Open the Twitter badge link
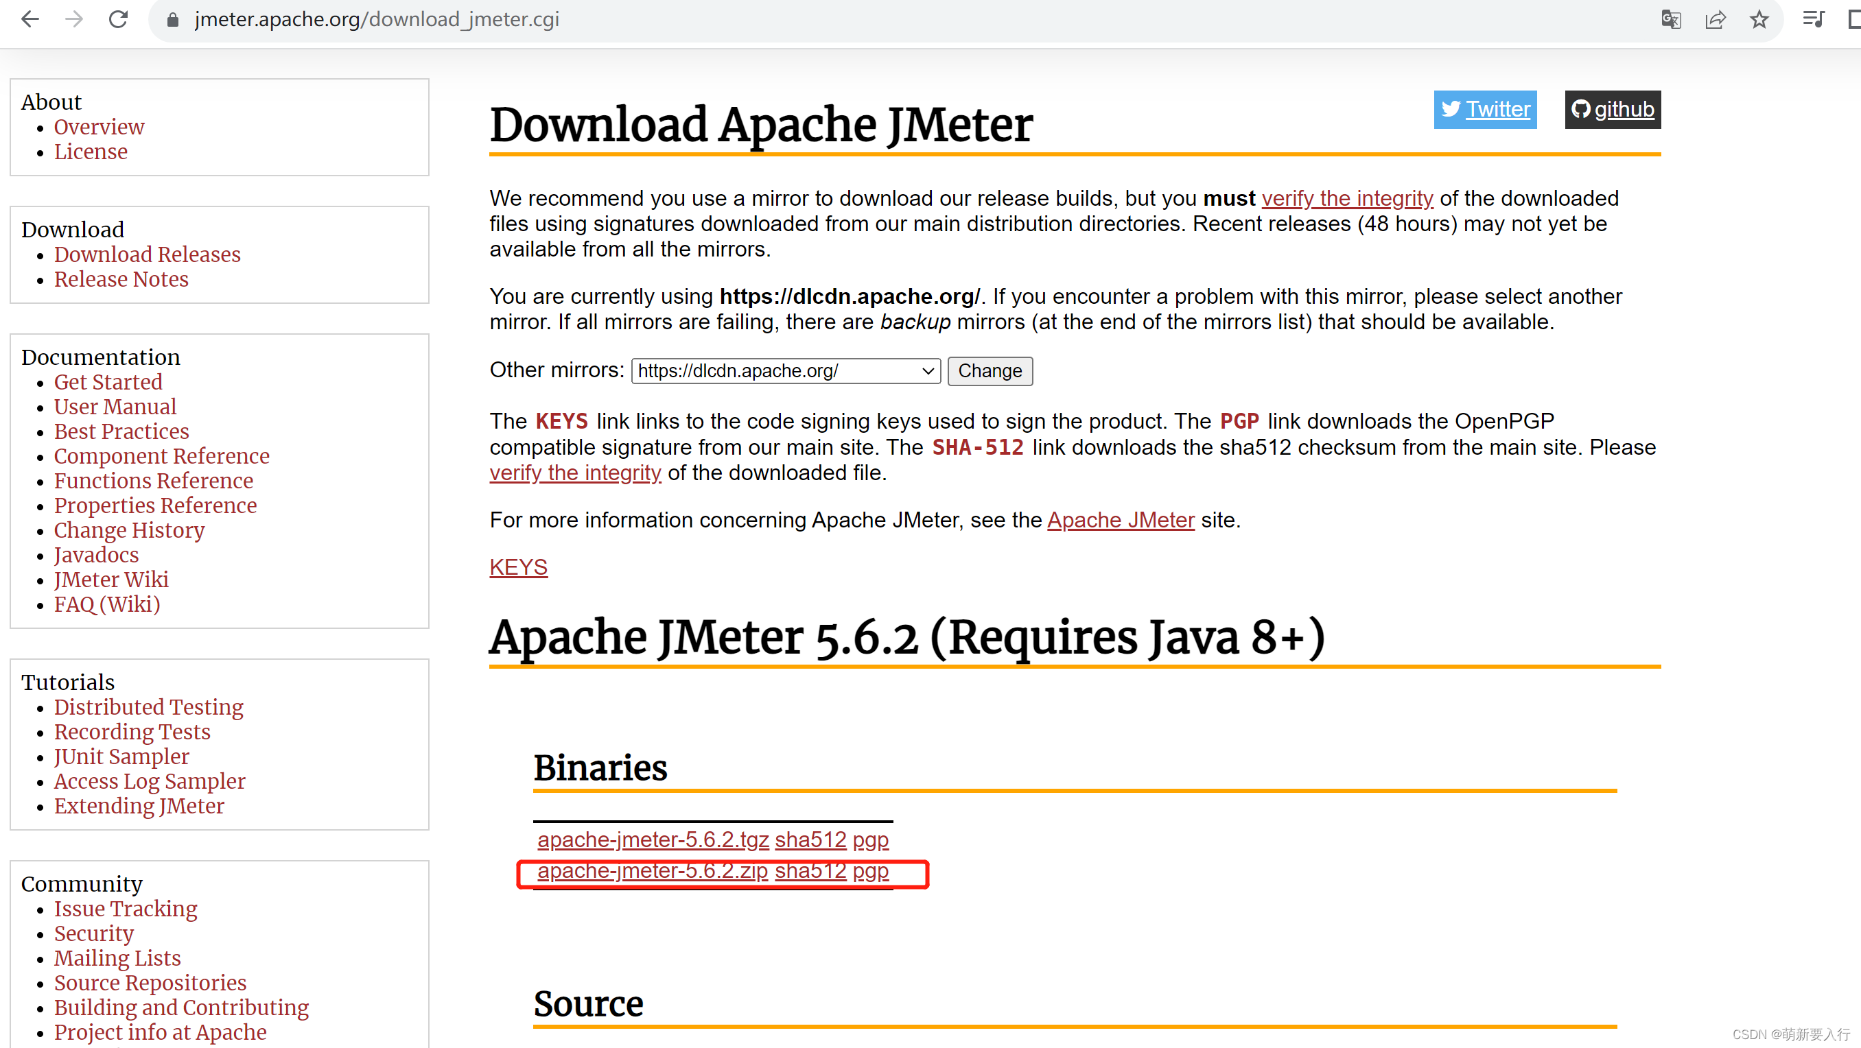The height and width of the screenshot is (1048, 1861). 1484,109
